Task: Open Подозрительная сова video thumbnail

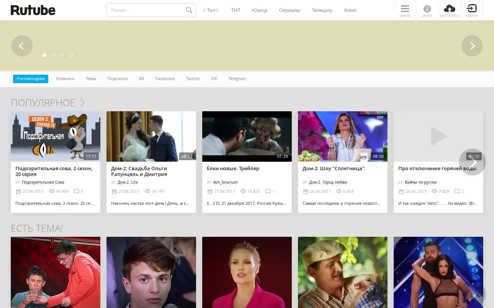Action: click(56, 136)
